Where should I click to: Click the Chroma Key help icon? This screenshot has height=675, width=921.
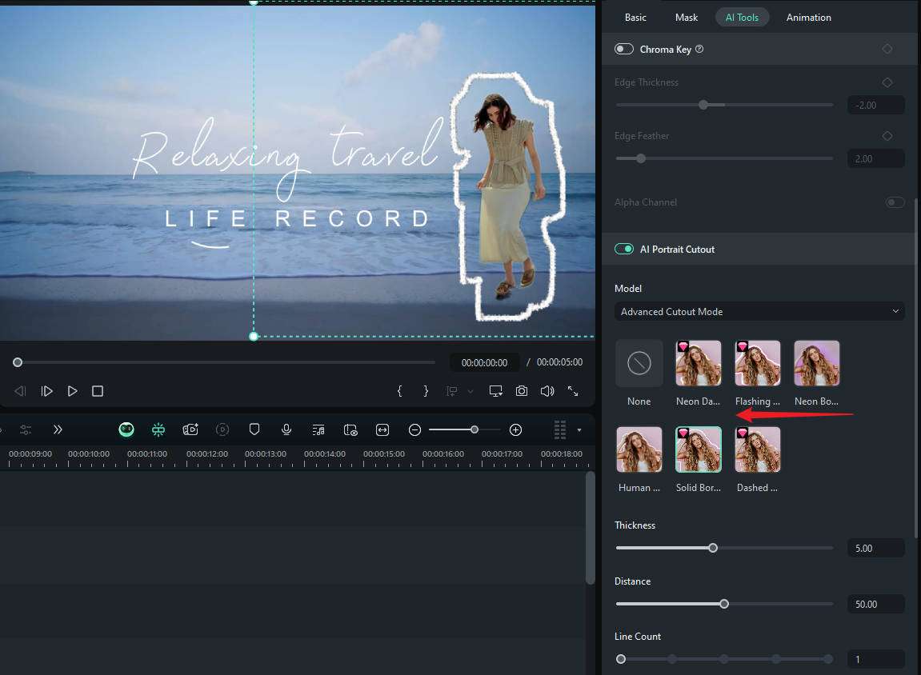699,50
